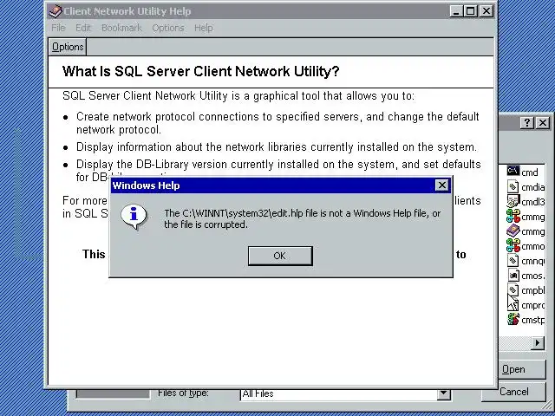Close the Windows Help error dialog
Viewport: 555px width, 416px height.
coord(441,185)
